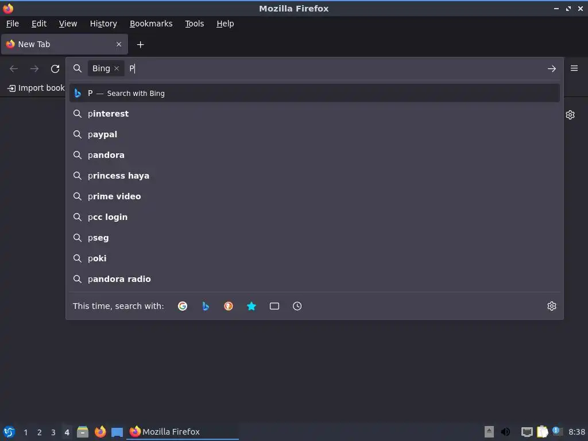Click the notification tray icon

pyautogui.click(x=557, y=431)
